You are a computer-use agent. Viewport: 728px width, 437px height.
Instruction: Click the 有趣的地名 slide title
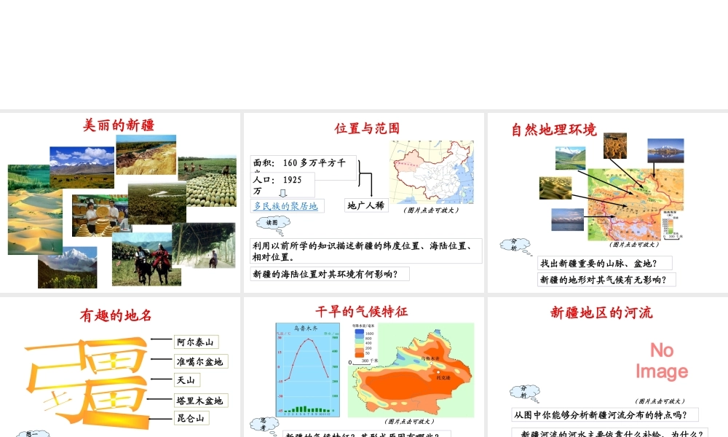(x=116, y=315)
